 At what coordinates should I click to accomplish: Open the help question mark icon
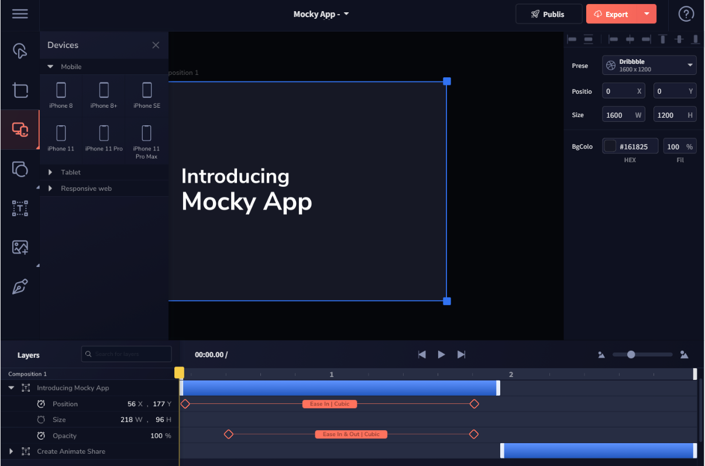[x=686, y=14]
